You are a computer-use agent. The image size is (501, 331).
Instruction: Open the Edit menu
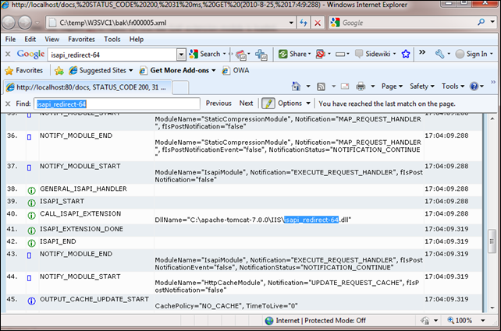point(30,39)
